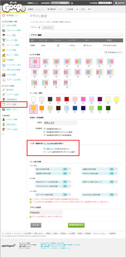Click the 料金お支払い dollar icon

(3, 124)
